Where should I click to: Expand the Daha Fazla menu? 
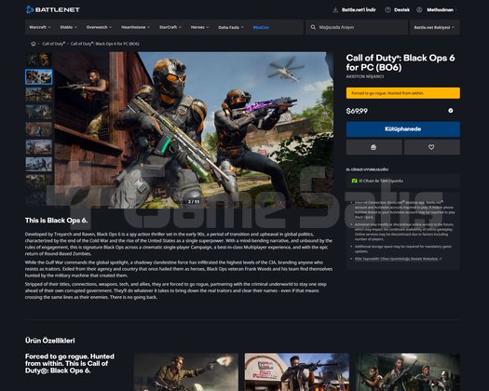pyautogui.click(x=231, y=27)
